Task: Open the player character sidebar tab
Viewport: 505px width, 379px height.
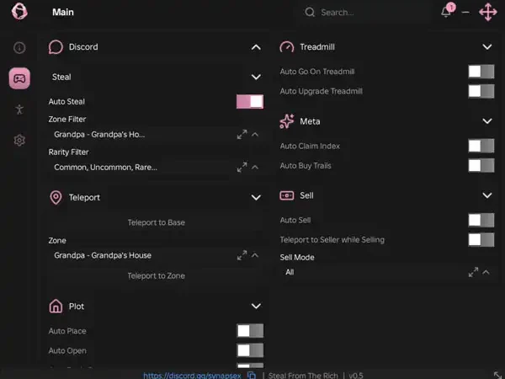Action: [x=19, y=109]
